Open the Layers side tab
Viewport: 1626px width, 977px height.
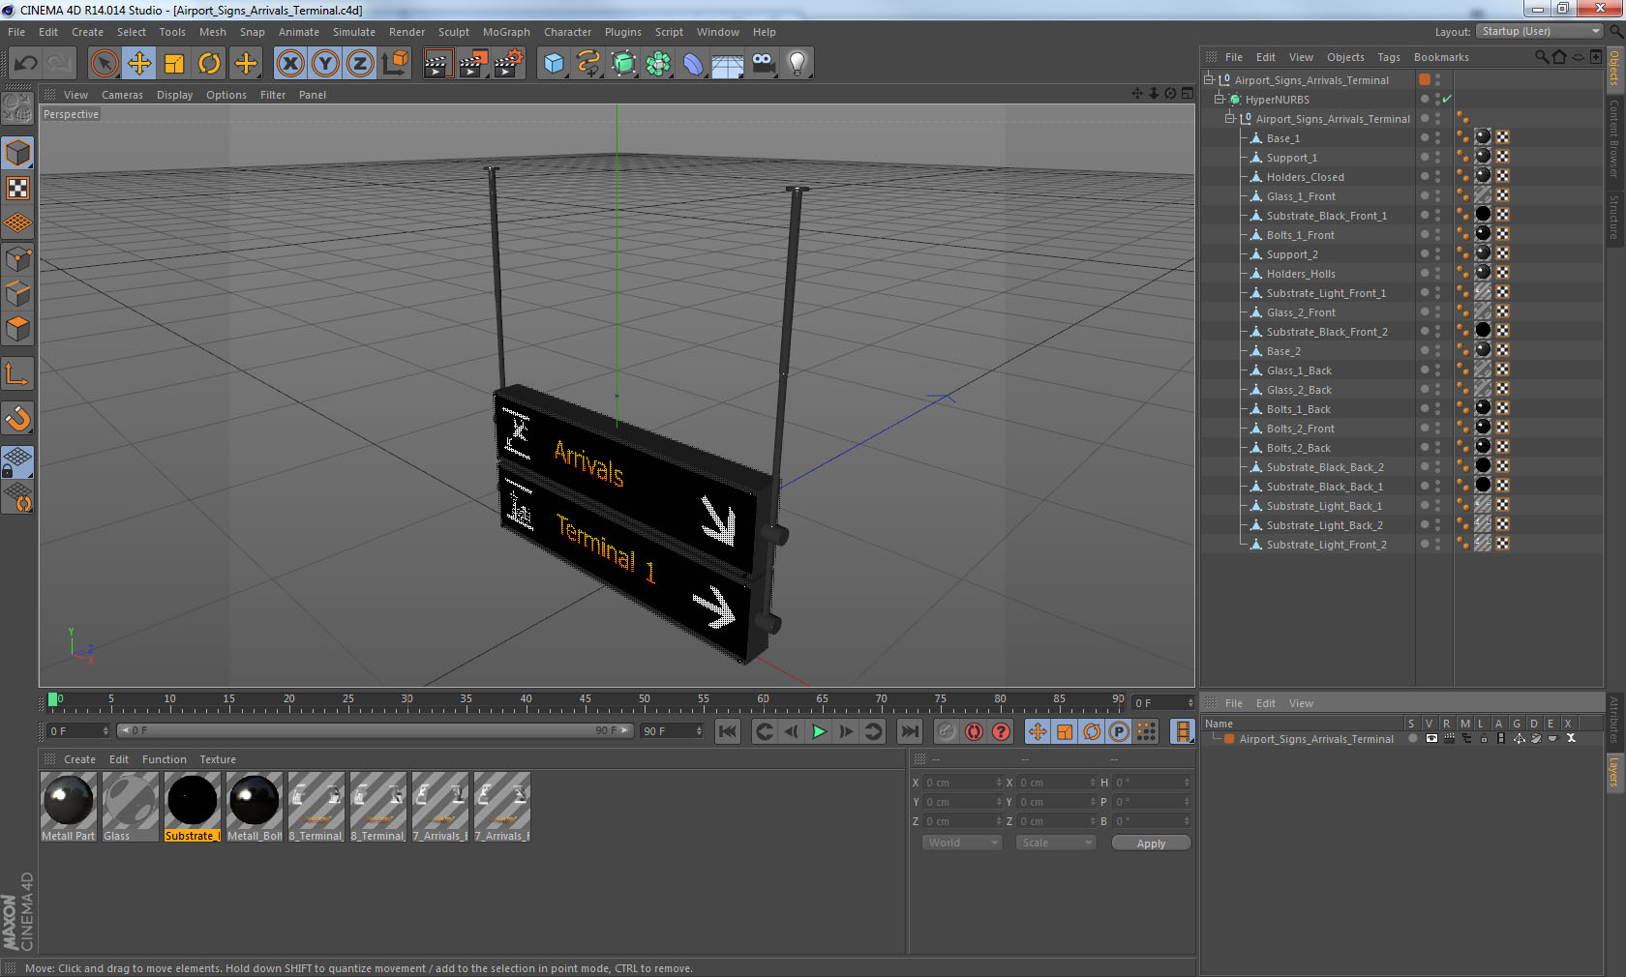(1613, 772)
